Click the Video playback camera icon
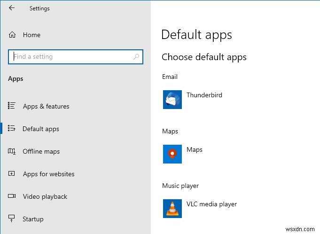 click(12, 196)
